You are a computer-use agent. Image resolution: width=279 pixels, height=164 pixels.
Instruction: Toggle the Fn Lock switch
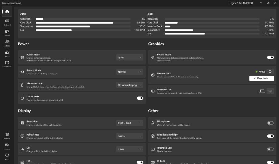270,162
